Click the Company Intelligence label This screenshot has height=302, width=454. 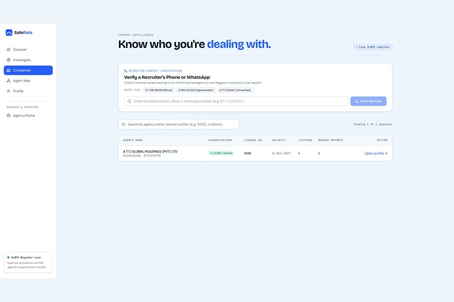[136, 35]
